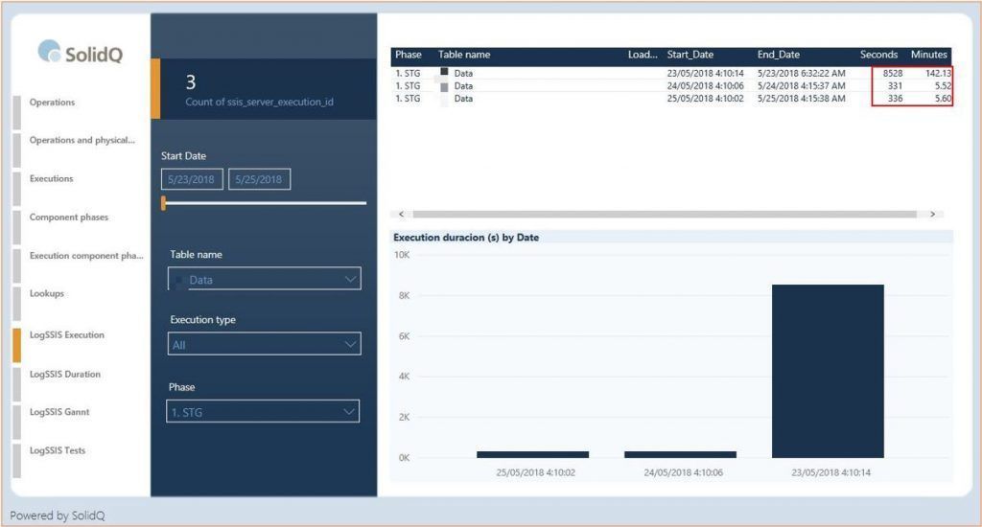Screen dimensions: 982x527
Task: Expand the Phase dropdown showing 1. STG
Action: (x=265, y=412)
